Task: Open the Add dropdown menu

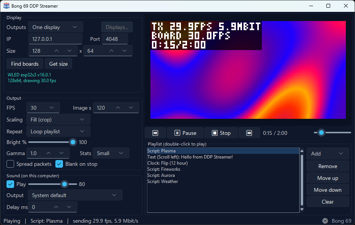Action: click(x=328, y=154)
